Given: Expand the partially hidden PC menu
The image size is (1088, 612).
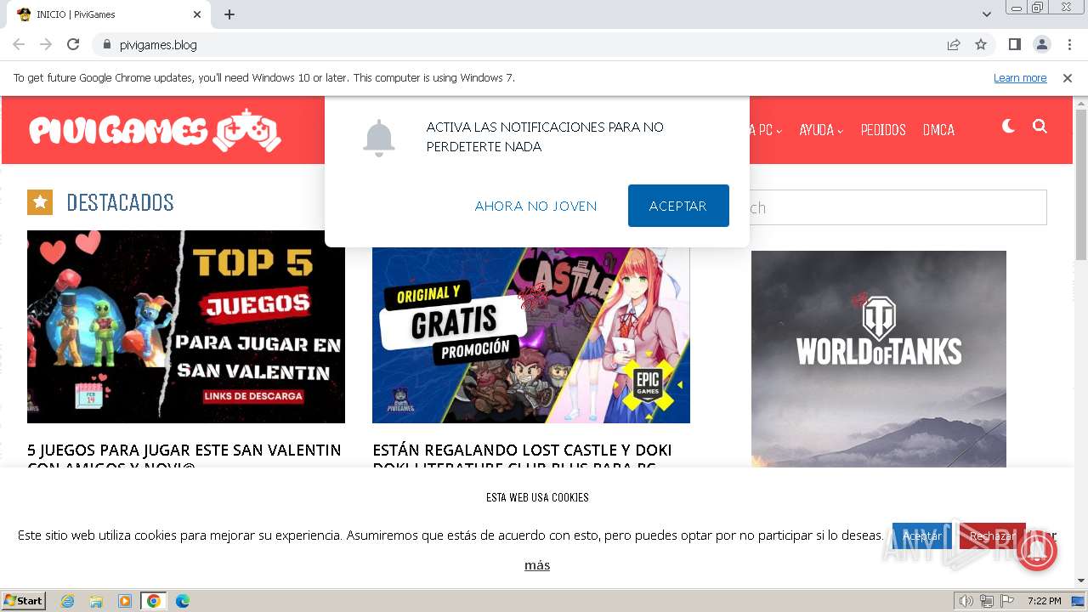Looking at the screenshot, I should coord(766,130).
